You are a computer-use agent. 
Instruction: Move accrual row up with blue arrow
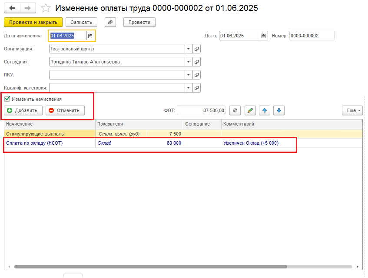click(265, 110)
